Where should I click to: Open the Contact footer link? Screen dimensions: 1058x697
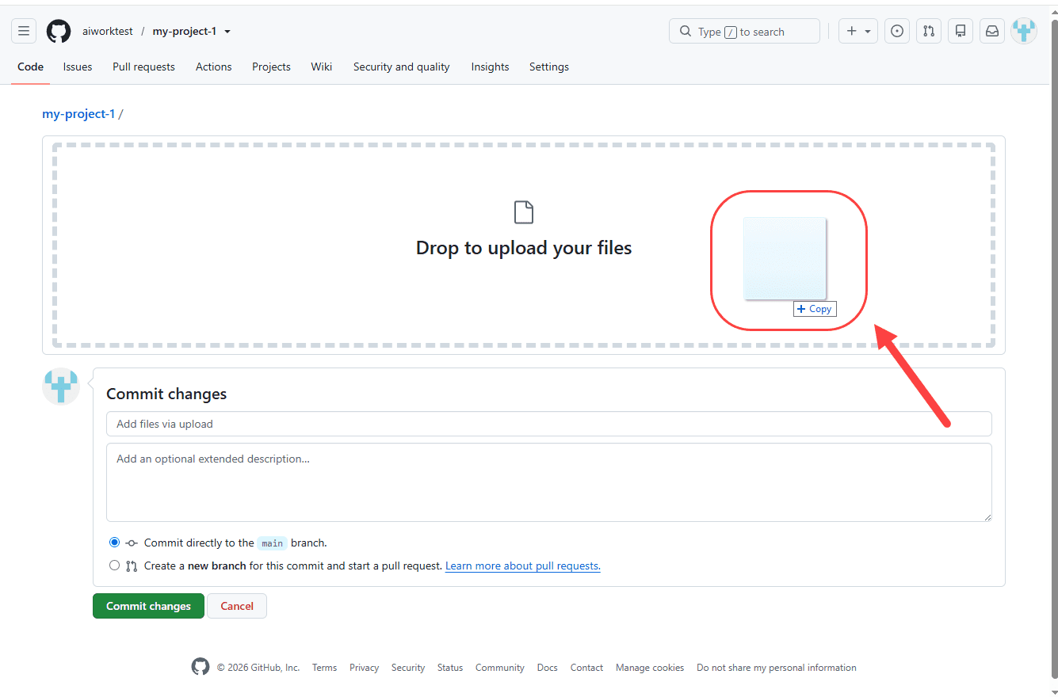point(586,668)
